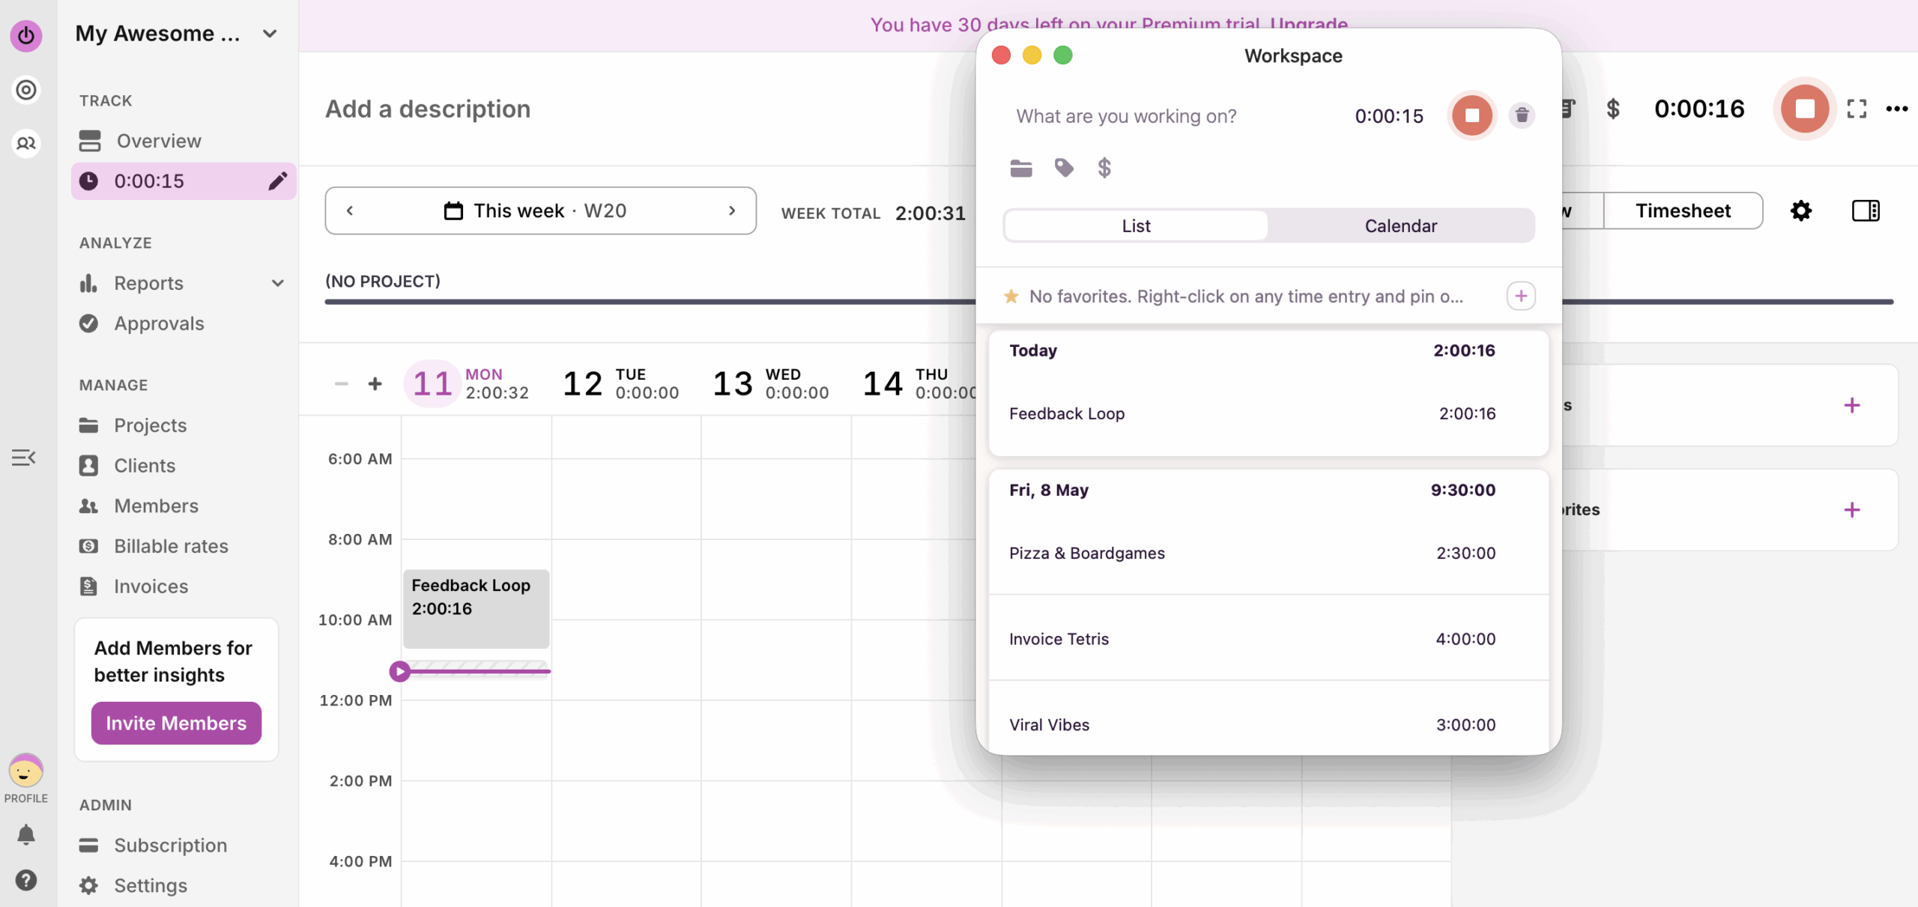Open the target goals icon in left rail
The height and width of the screenshot is (907, 1918).
point(26,90)
